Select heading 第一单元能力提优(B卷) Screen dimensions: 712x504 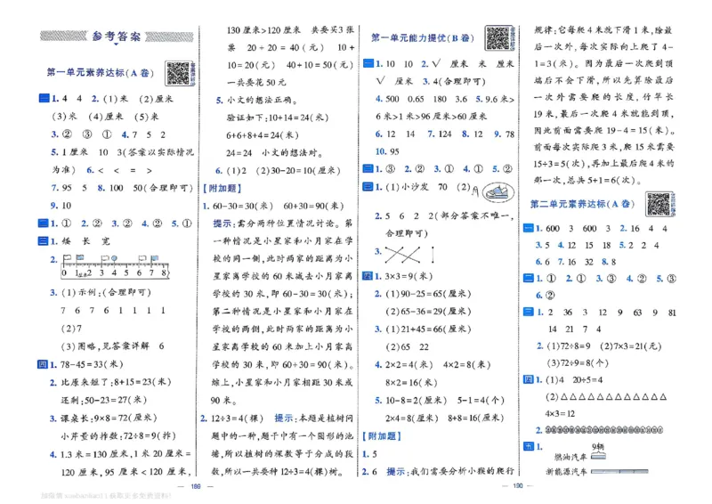pos(422,38)
